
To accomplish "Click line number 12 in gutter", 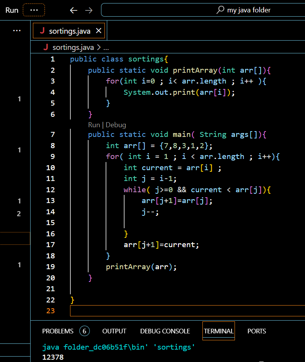I will (x=51, y=190).
